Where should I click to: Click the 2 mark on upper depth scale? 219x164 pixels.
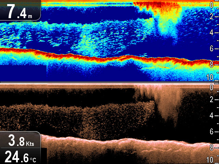tap(212, 16)
